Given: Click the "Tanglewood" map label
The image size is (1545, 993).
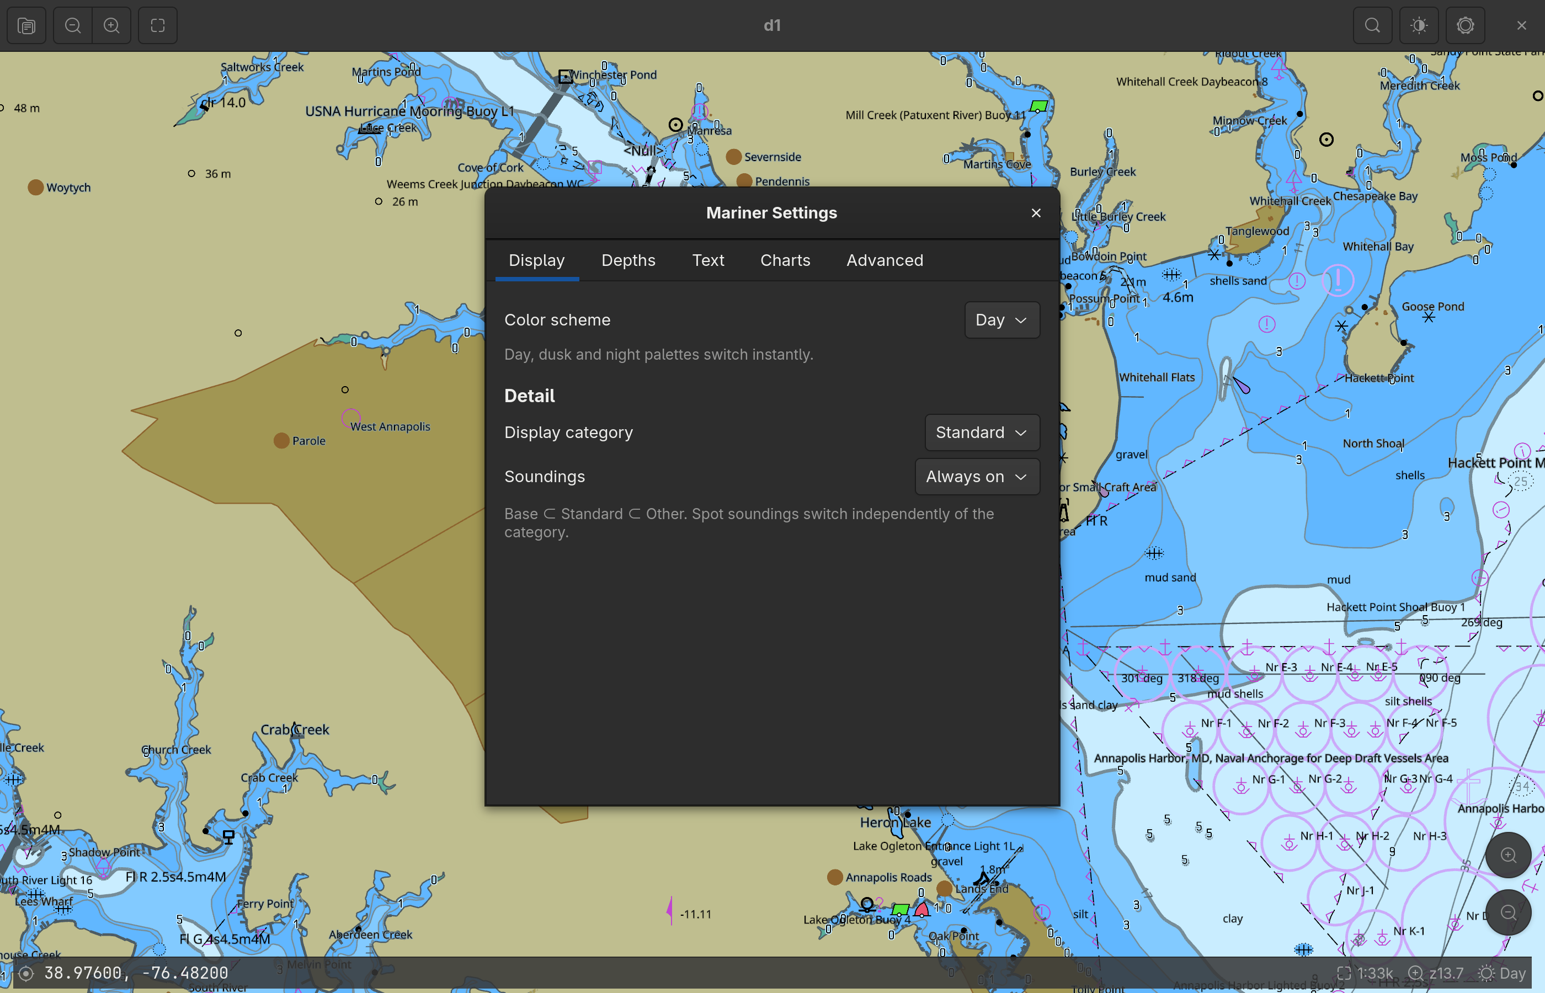Looking at the screenshot, I should (1258, 231).
